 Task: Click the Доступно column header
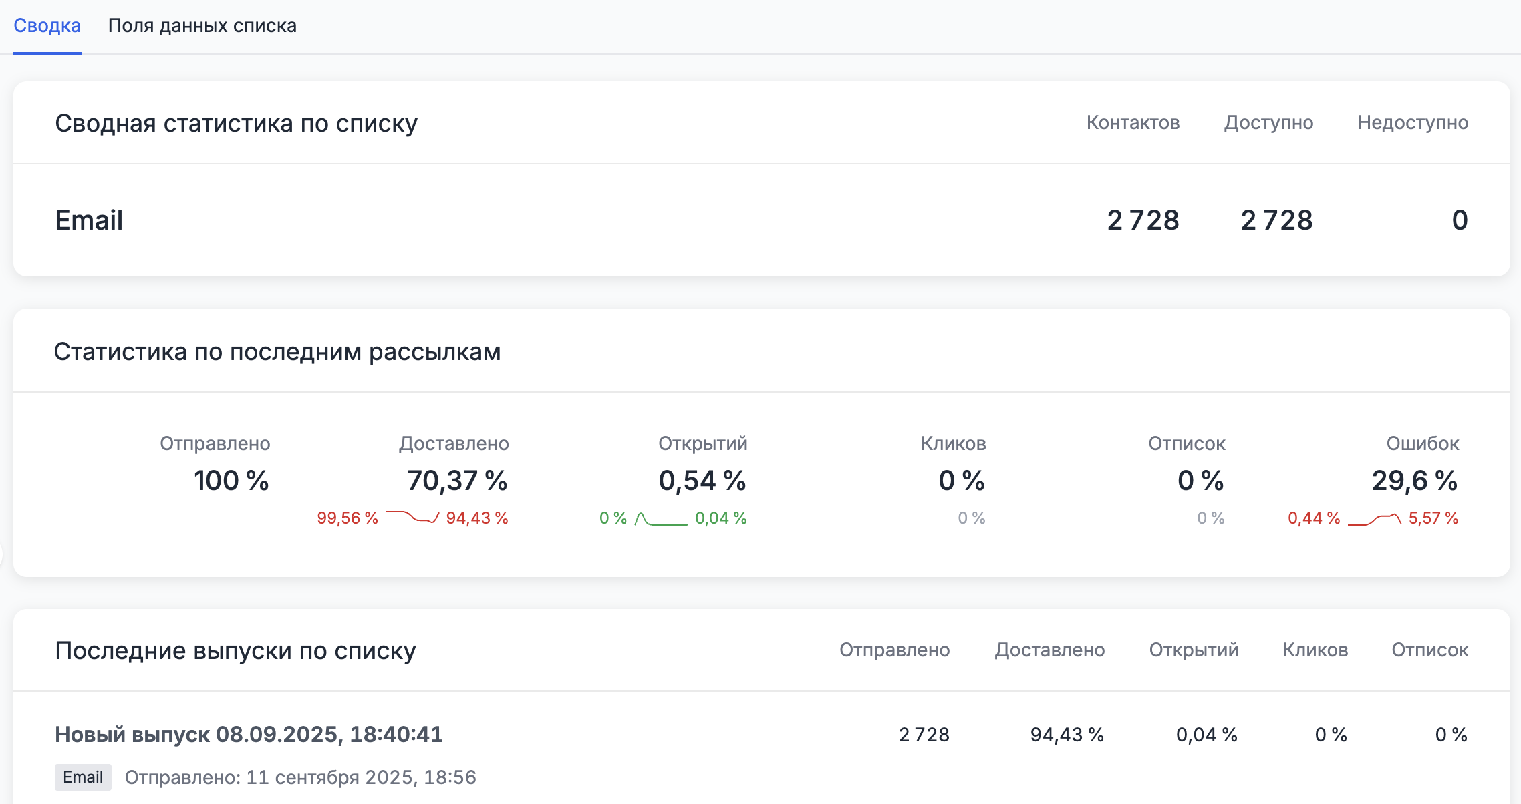pos(1268,123)
